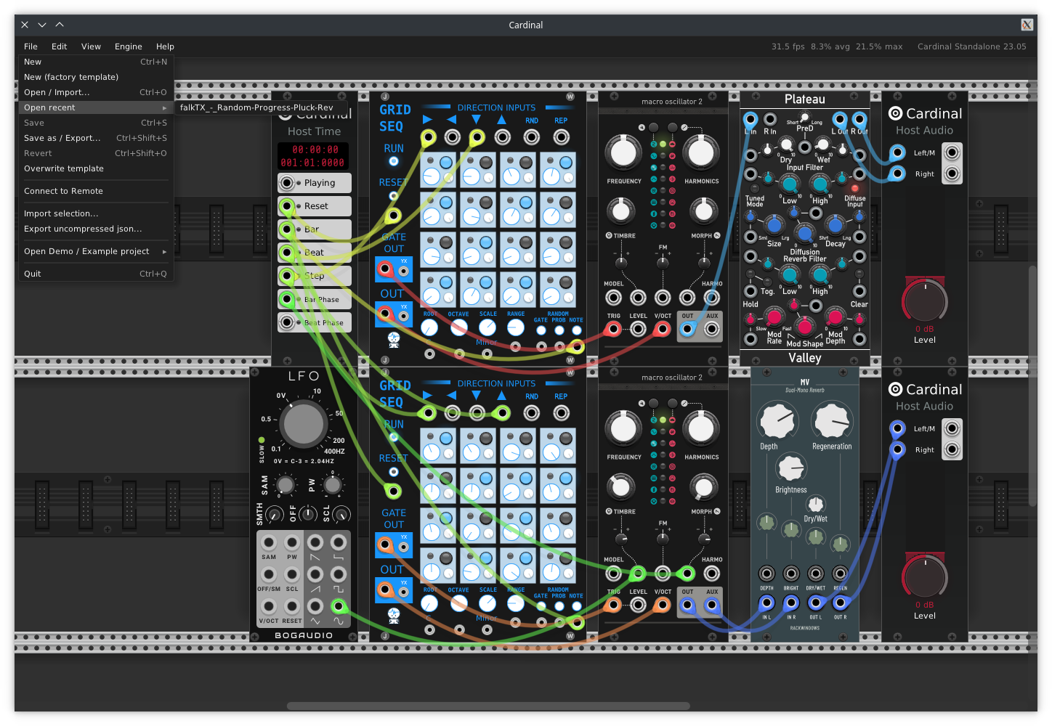Click the Playing output jack on Host Time
This screenshot has height=726, width=1052.
[287, 183]
